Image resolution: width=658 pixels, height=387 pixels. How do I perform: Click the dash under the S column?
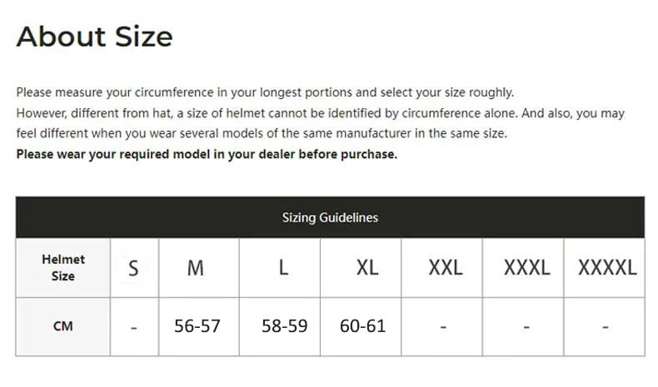134,327
